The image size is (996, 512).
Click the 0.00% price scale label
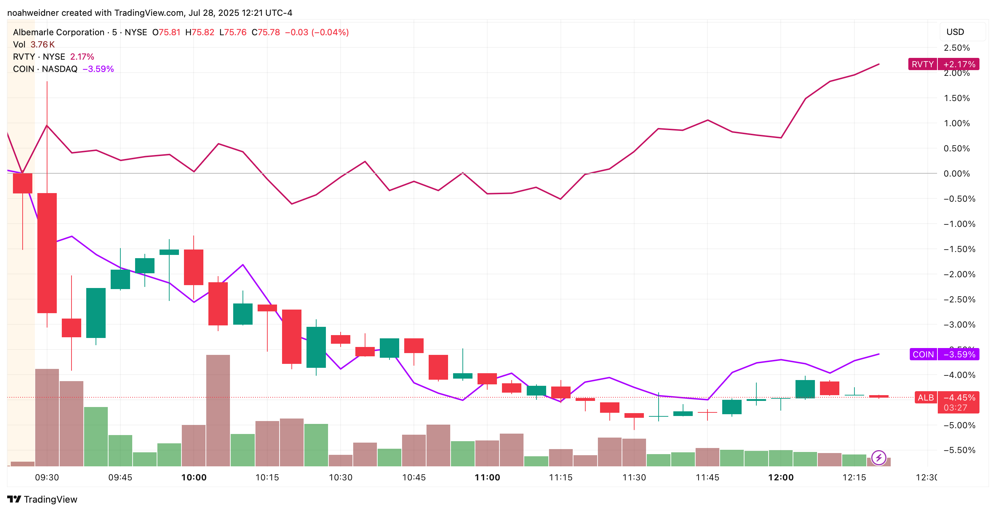pyautogui.click(x=956, y=173)
